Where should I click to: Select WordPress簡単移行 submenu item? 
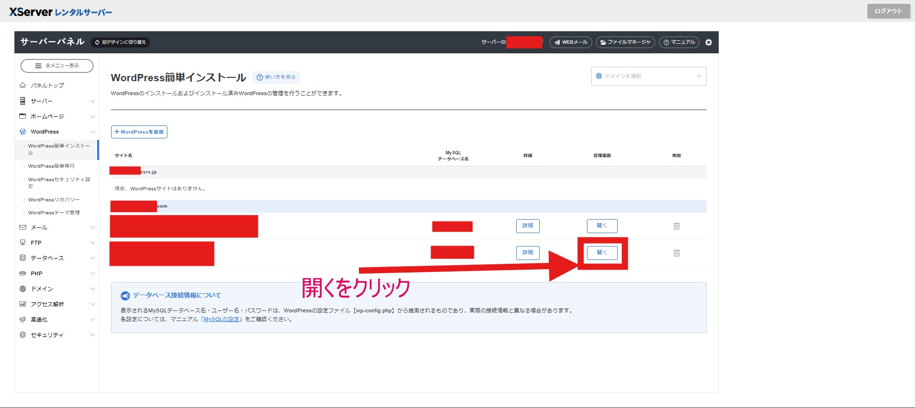(51, 166)
